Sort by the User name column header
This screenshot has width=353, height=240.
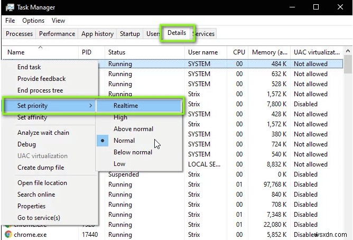click(206, 52)
